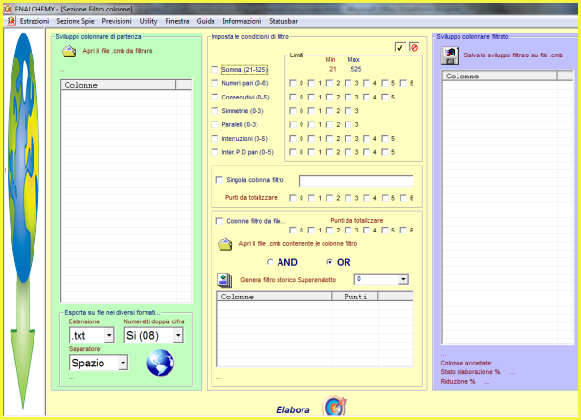Open the Utility menu

148,21
